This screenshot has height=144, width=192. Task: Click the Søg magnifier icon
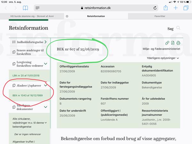coord(178,28)
